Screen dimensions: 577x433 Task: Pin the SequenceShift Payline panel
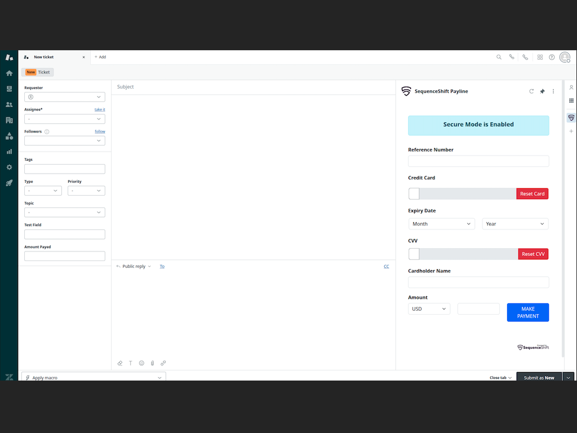[x=542, y=91]
